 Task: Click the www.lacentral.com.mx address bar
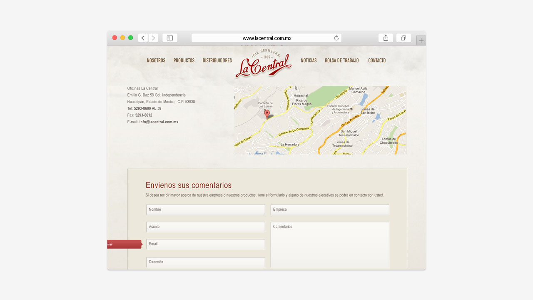click(x=266, y=38)
